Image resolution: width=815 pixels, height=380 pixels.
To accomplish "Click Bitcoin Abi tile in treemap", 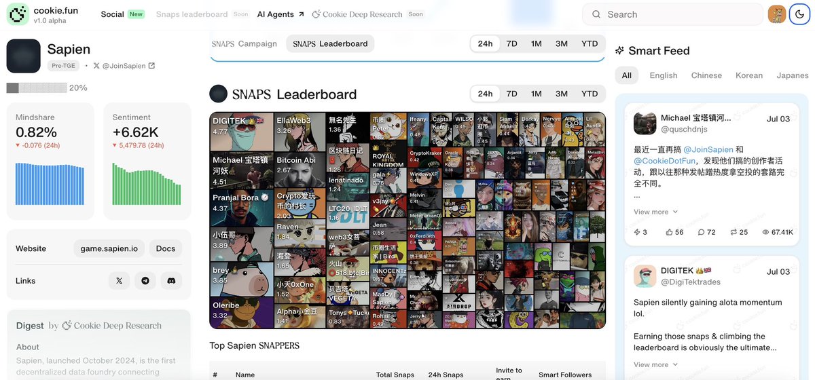I will click(300, 170).
